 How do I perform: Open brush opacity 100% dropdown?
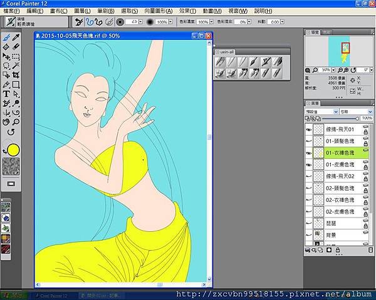[170, 22]
